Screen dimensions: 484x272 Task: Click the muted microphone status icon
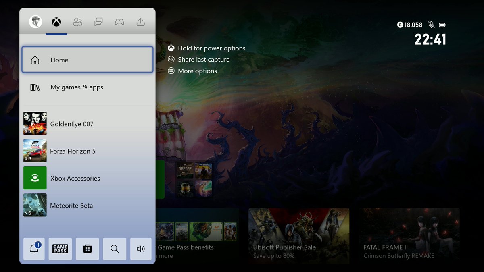click(x=431, y=25)
